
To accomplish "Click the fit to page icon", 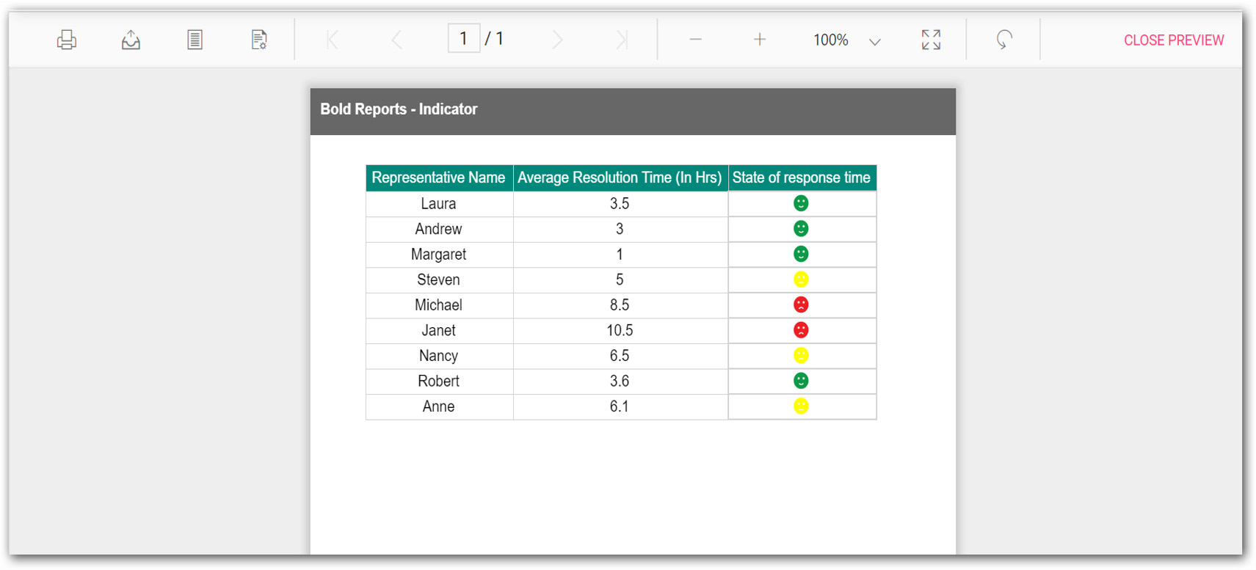I will pyautogui.click(x=931, y=40).
